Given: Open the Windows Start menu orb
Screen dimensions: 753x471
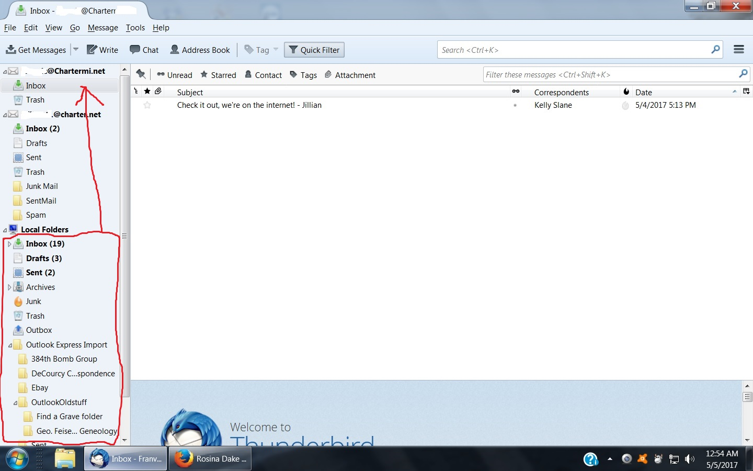Looking at the screenshot, I should (x=17, y=459).
